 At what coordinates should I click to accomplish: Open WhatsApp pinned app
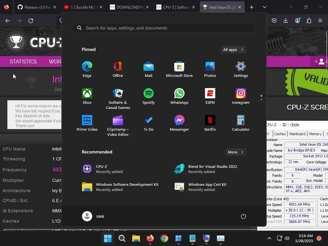point(179,96)
